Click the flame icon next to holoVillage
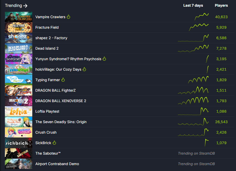 (x=84, y=69)
